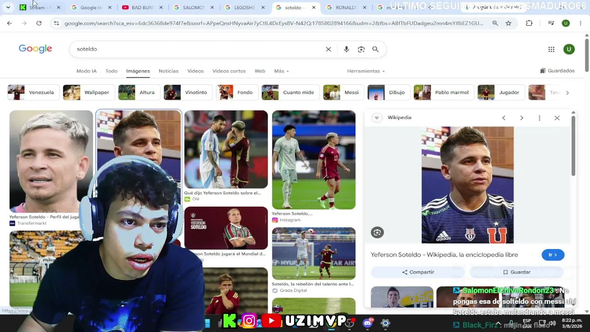Save the image with Guardar button
The width and height of the screenshot is (590, 332).
tap(517, 272)
